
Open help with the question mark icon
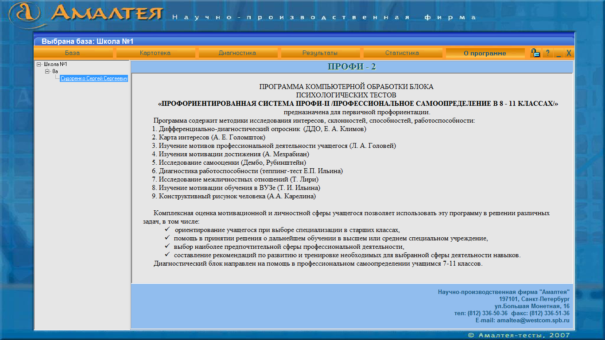(548, 53)
